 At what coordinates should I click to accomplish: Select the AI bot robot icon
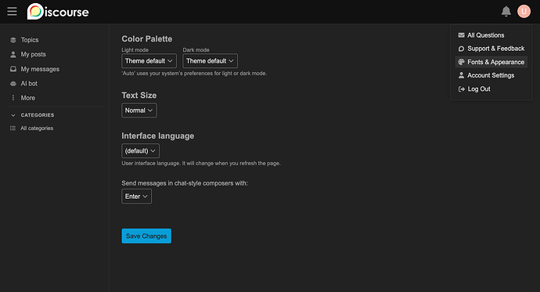(x=13, y=83)
